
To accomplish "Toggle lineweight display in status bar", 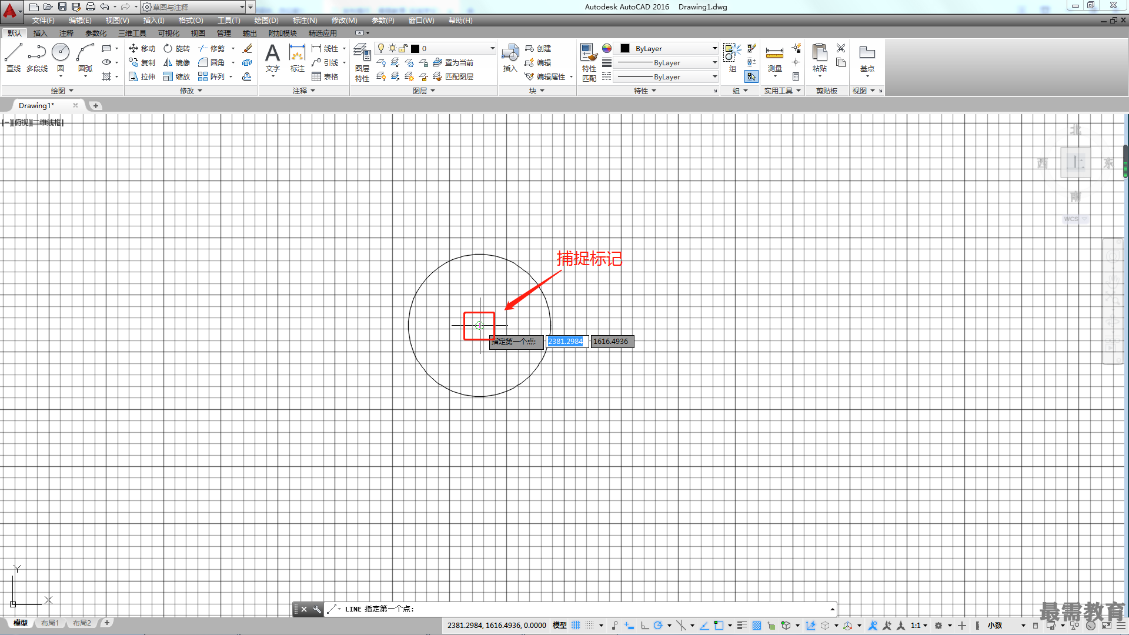I will [x=742, y=625].
